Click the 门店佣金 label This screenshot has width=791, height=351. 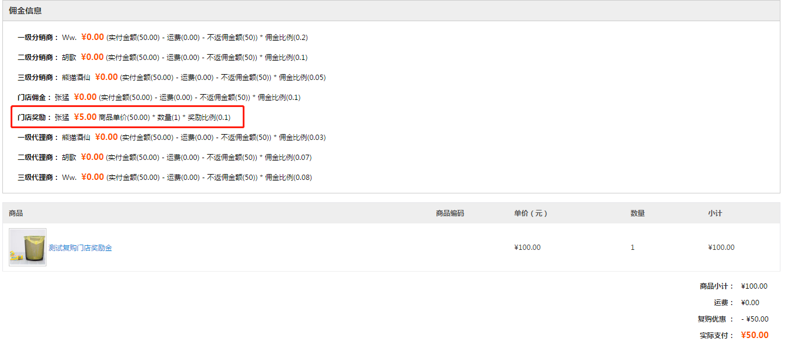click(x=35, y=97)
